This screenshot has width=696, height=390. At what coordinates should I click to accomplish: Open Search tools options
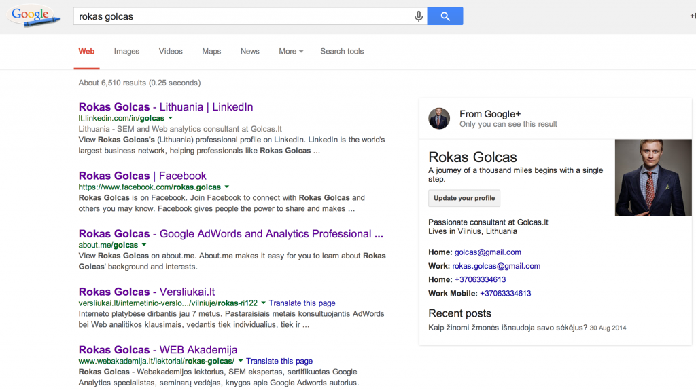342,52
